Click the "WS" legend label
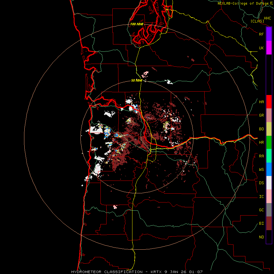Viewport: 274px width, 274px height. click(x=261, y=170)
